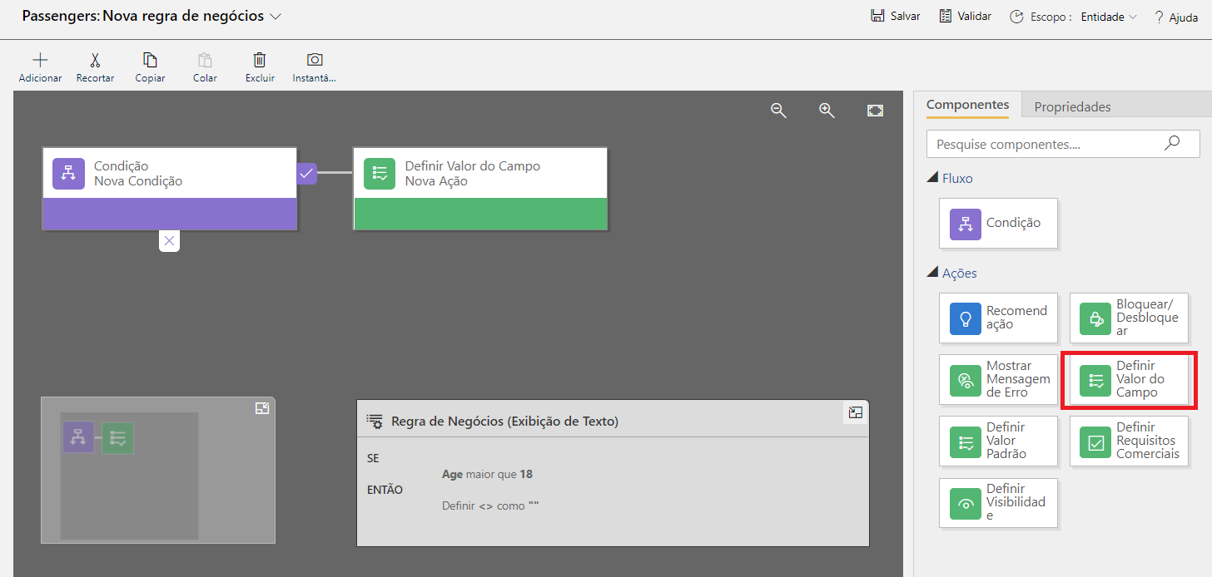Screen dimensions: 1212x577
Task: Collapse the minimap panel
Action: tap(262, 408)
